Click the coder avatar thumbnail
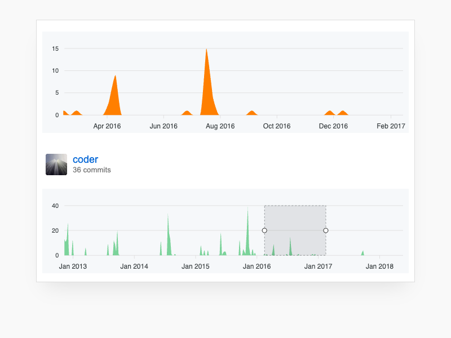The image size is (451, 338). (x=56, y=164)
